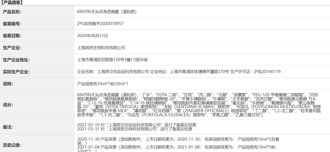Click the 说明 label
The image size is (330, 152).
click(x=8, y=84)
